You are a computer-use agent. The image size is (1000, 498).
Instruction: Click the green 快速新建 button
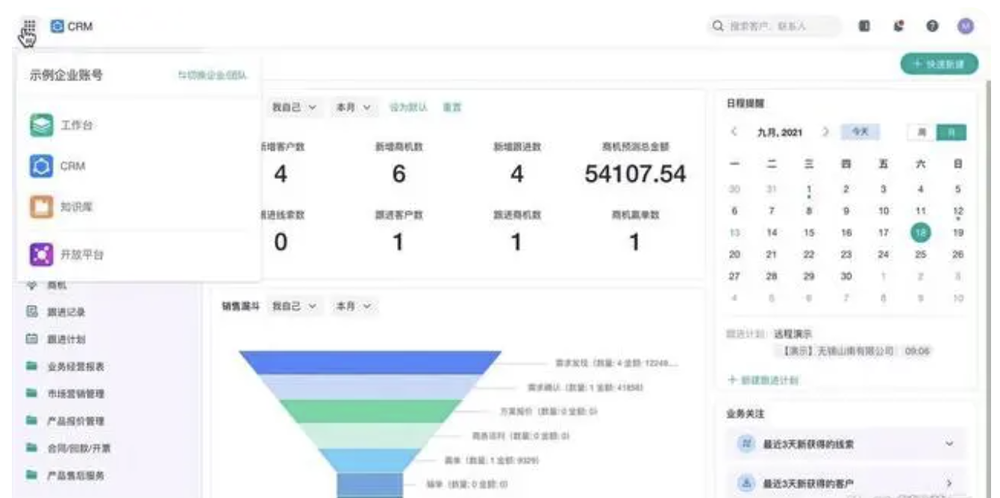coord(938,64)
